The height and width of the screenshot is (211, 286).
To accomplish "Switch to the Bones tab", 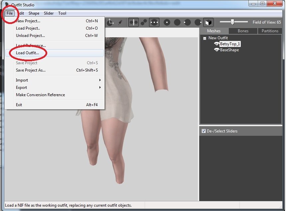I will tap(243, 31).
